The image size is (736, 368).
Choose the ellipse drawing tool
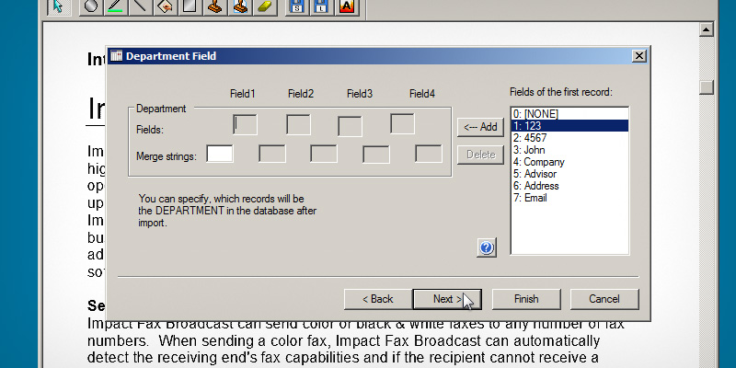point(91,7)
